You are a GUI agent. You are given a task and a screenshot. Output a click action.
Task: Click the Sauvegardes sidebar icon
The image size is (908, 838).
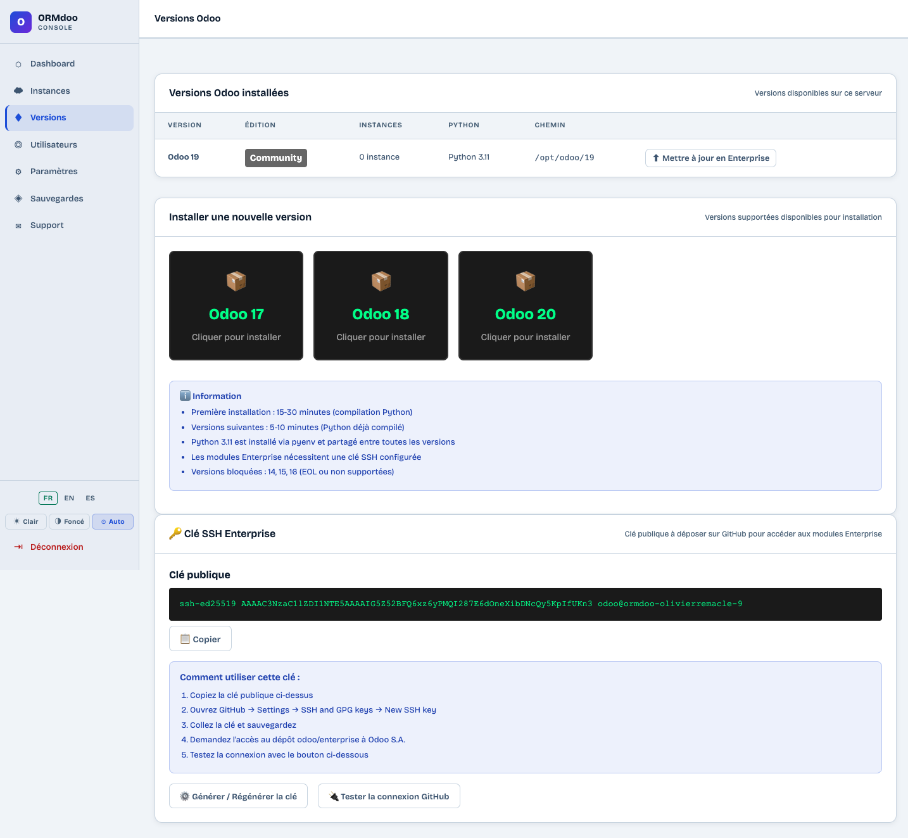click(x=18, y=198)
